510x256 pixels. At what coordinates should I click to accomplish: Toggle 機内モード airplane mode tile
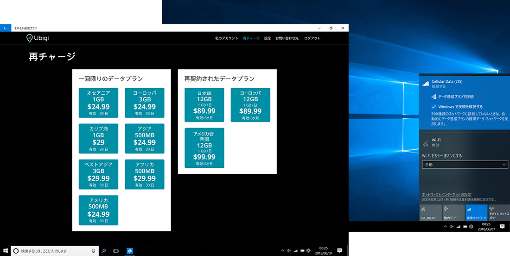coord(453,213)
